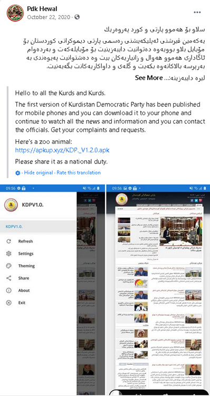Viewport: 210px width, 396px height.
Task: Click the translation settings gear icon
Action: [x=17, y=173]
